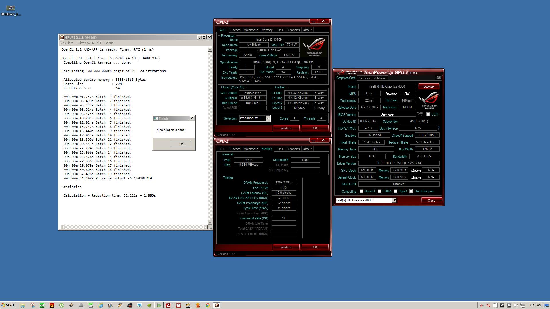550x309 pixels.
Task: Switch to the SPD tab in upper CPU-Z
Action: tap(280, 30)
